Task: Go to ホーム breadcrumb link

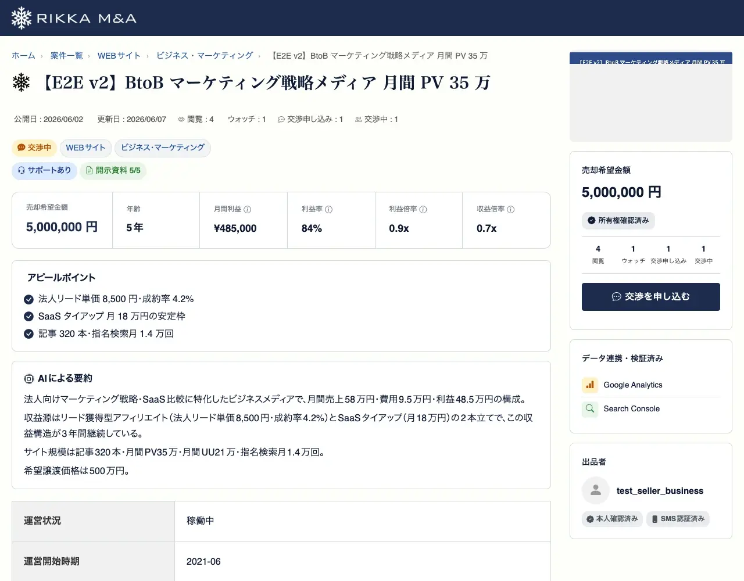Action: pyautogui.click(x=23, y=56)
